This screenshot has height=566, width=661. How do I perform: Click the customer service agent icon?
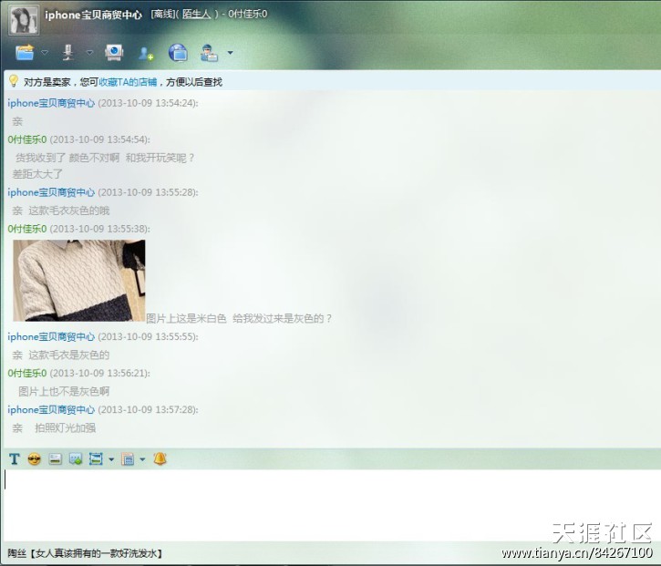[x=210, y=53]
